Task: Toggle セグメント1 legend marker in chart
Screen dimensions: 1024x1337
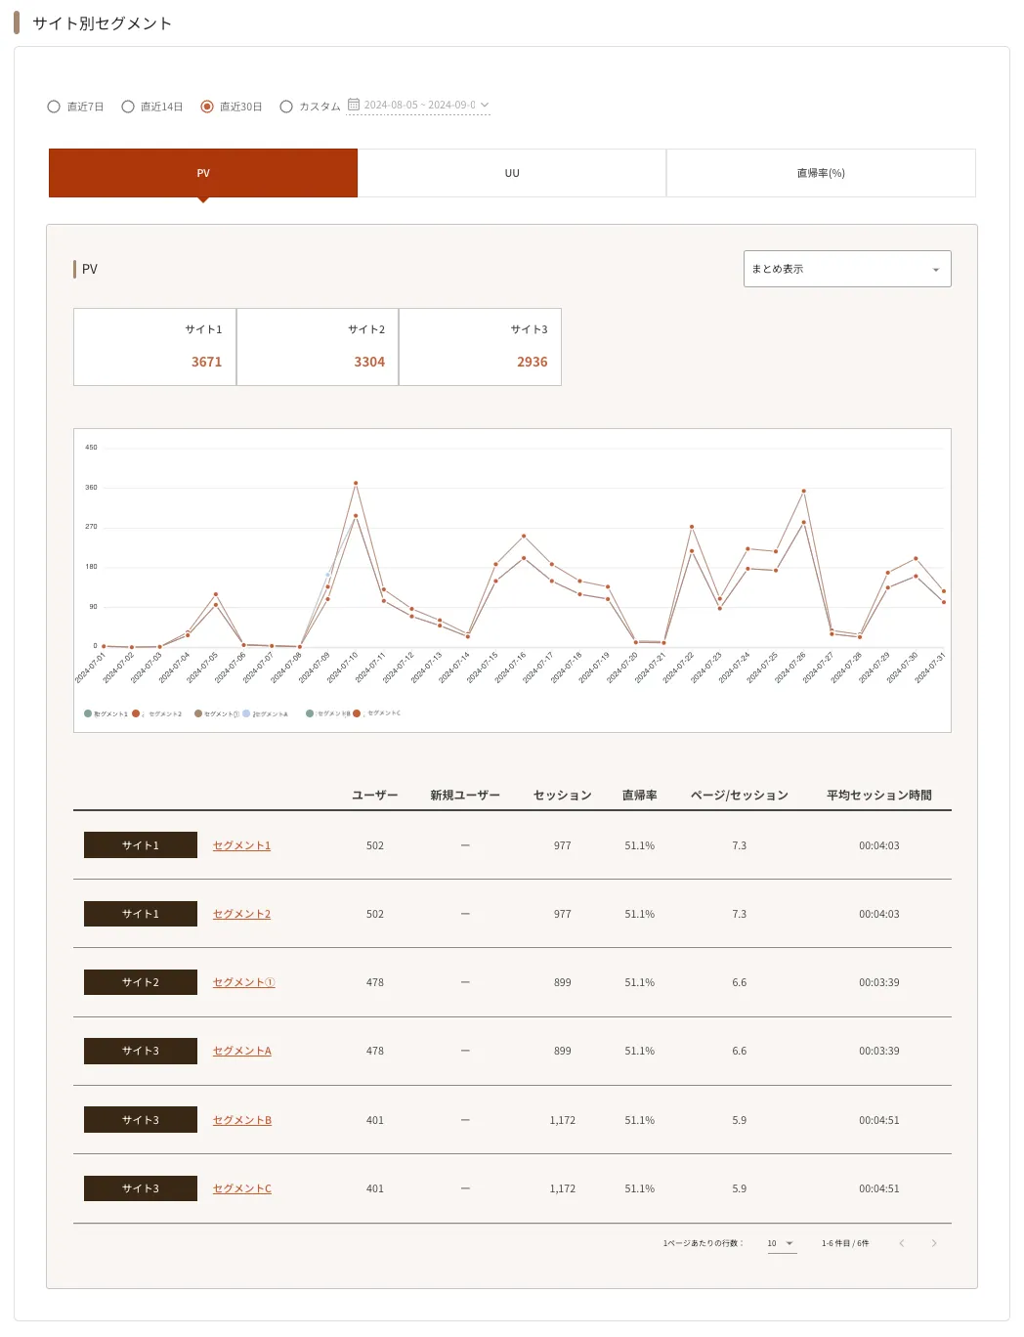Action: (89, 713)
